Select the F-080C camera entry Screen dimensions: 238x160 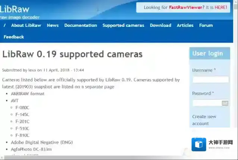click(22, 108)
